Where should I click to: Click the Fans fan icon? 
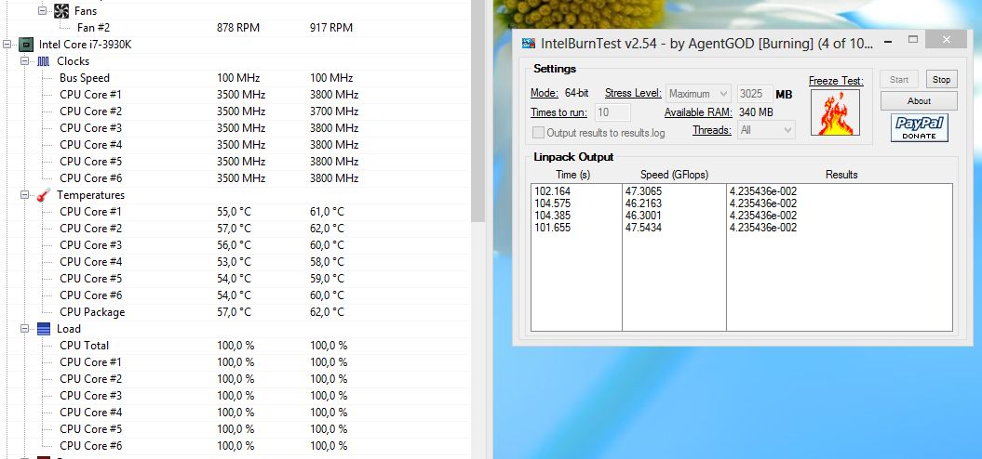click(61, 10)
